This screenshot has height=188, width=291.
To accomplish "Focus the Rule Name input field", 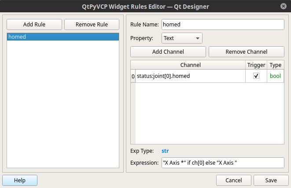I will [x=223, y=24].
